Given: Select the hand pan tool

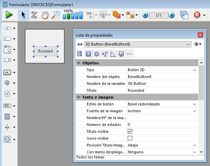Looking at the screenshot, I should (x=45, y=15).
